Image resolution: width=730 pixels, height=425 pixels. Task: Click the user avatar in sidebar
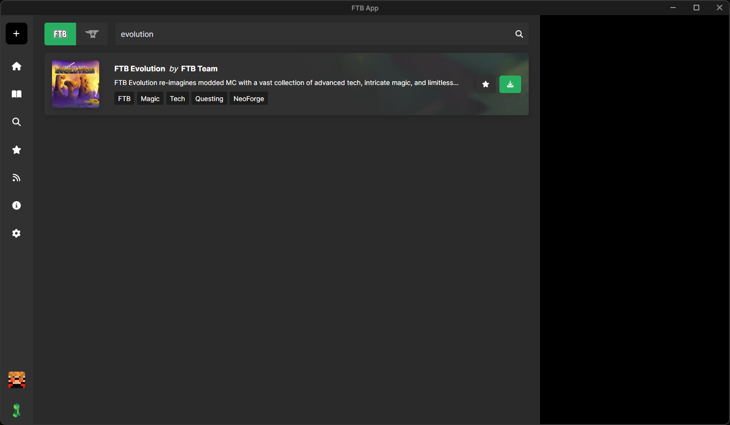click(17, 380)
